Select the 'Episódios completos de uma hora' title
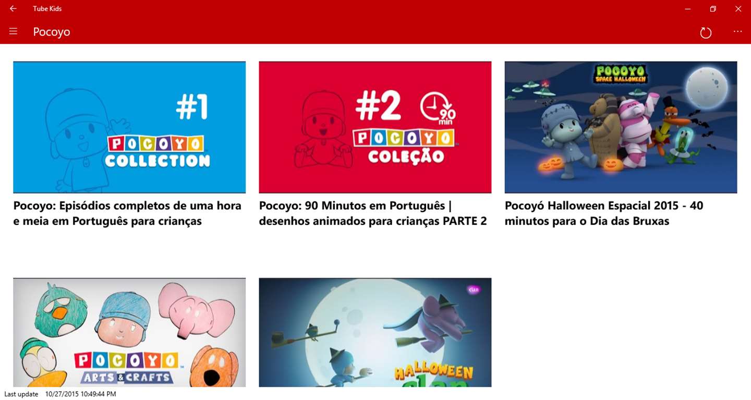The width and height of the screenshot is (751, 400). click(x=127, y=213)
